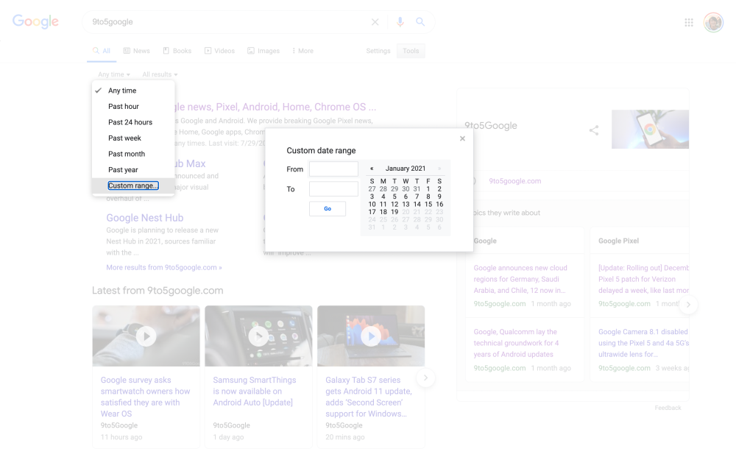Open the Google apps grid
Screen dimensions: 736x460
tap(689, 23)
